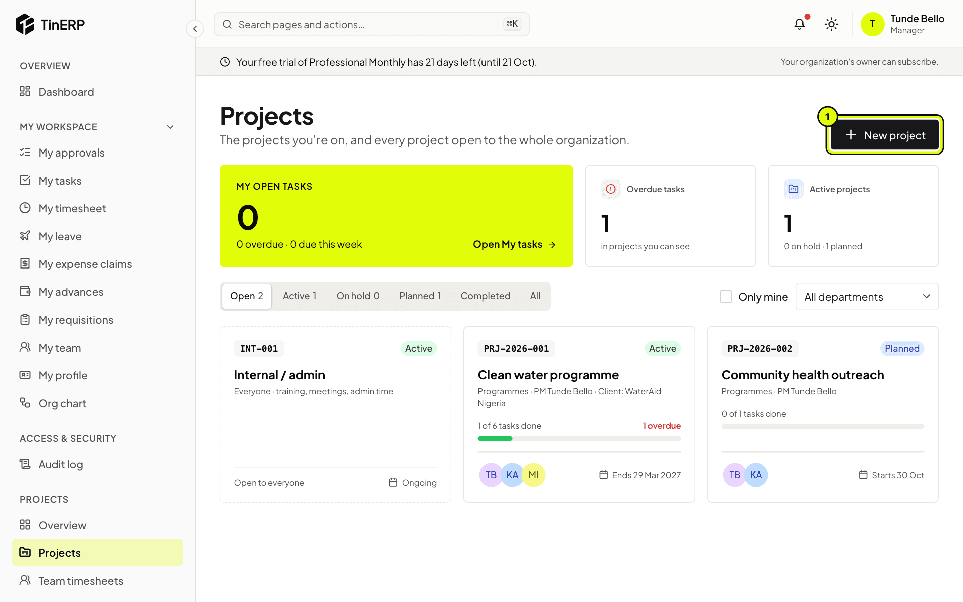Image resolution: width=963 pixels, height=602 pixels.
Task: Click TB avatar on Clean water programme
Action: (491, 475)
